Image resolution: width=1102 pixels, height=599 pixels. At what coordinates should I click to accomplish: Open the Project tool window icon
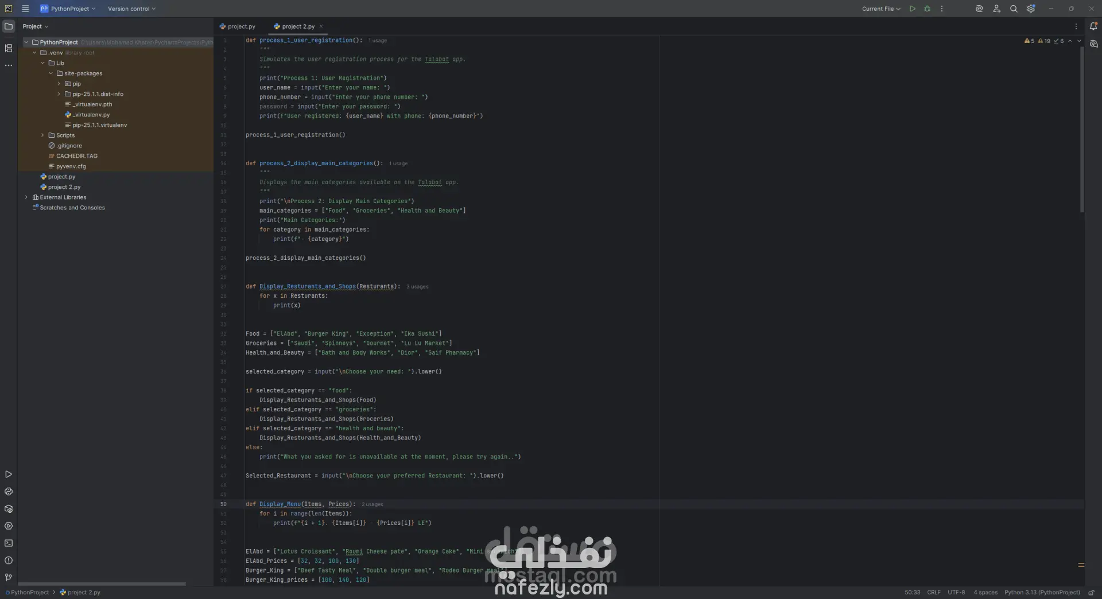[x=9, y=26]
